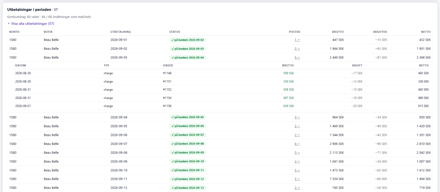
Task: Click the AVGIFTER column header
Action: pos(380,32)
